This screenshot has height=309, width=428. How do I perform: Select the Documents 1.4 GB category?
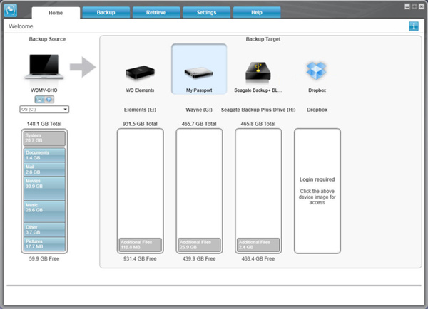[44, 155]
